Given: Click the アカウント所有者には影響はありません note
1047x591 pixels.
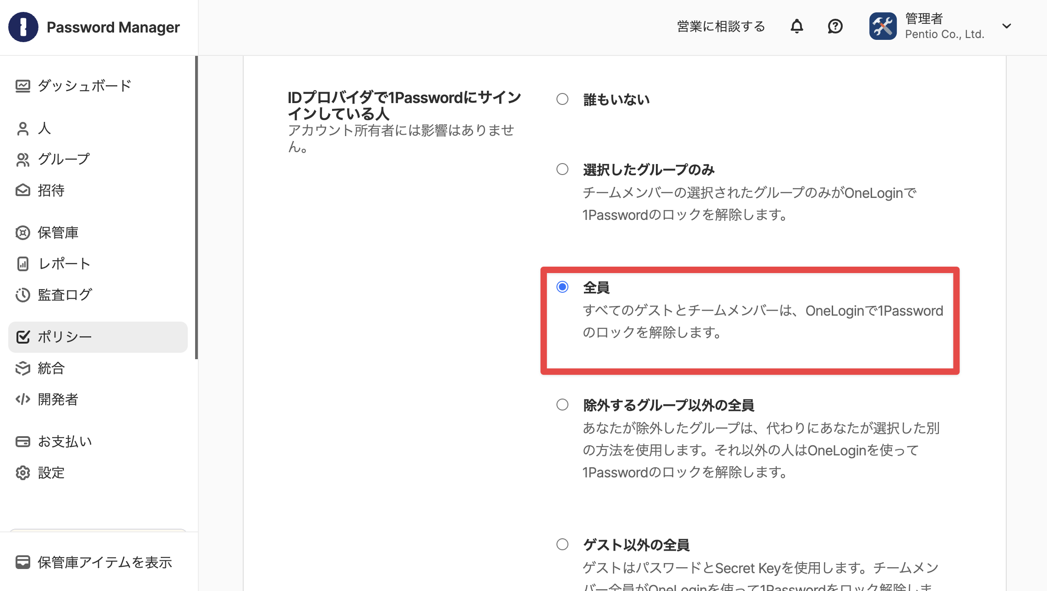Looking at the screenshot, I should pyautogui.click(x=401, y=138).
